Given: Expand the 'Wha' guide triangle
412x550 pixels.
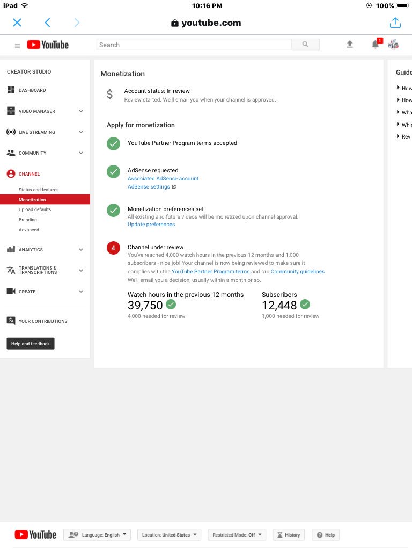Looking at the screenshot, I should click(x=398, y=112).
